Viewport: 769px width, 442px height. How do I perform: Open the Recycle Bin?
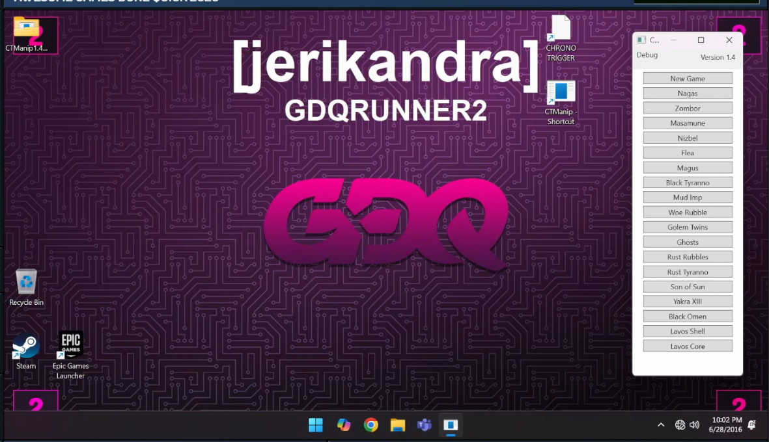click(27, 287)
